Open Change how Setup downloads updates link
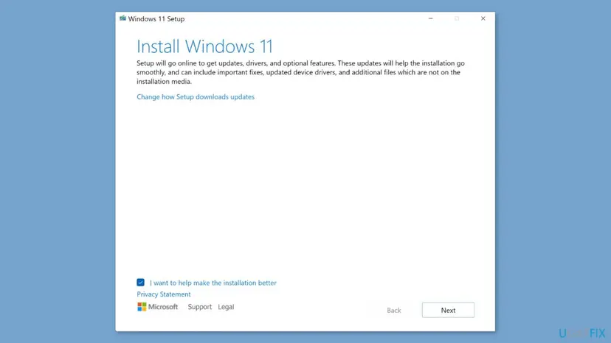The width and height of the screenshot is (611, 343). tap(196, 97)
